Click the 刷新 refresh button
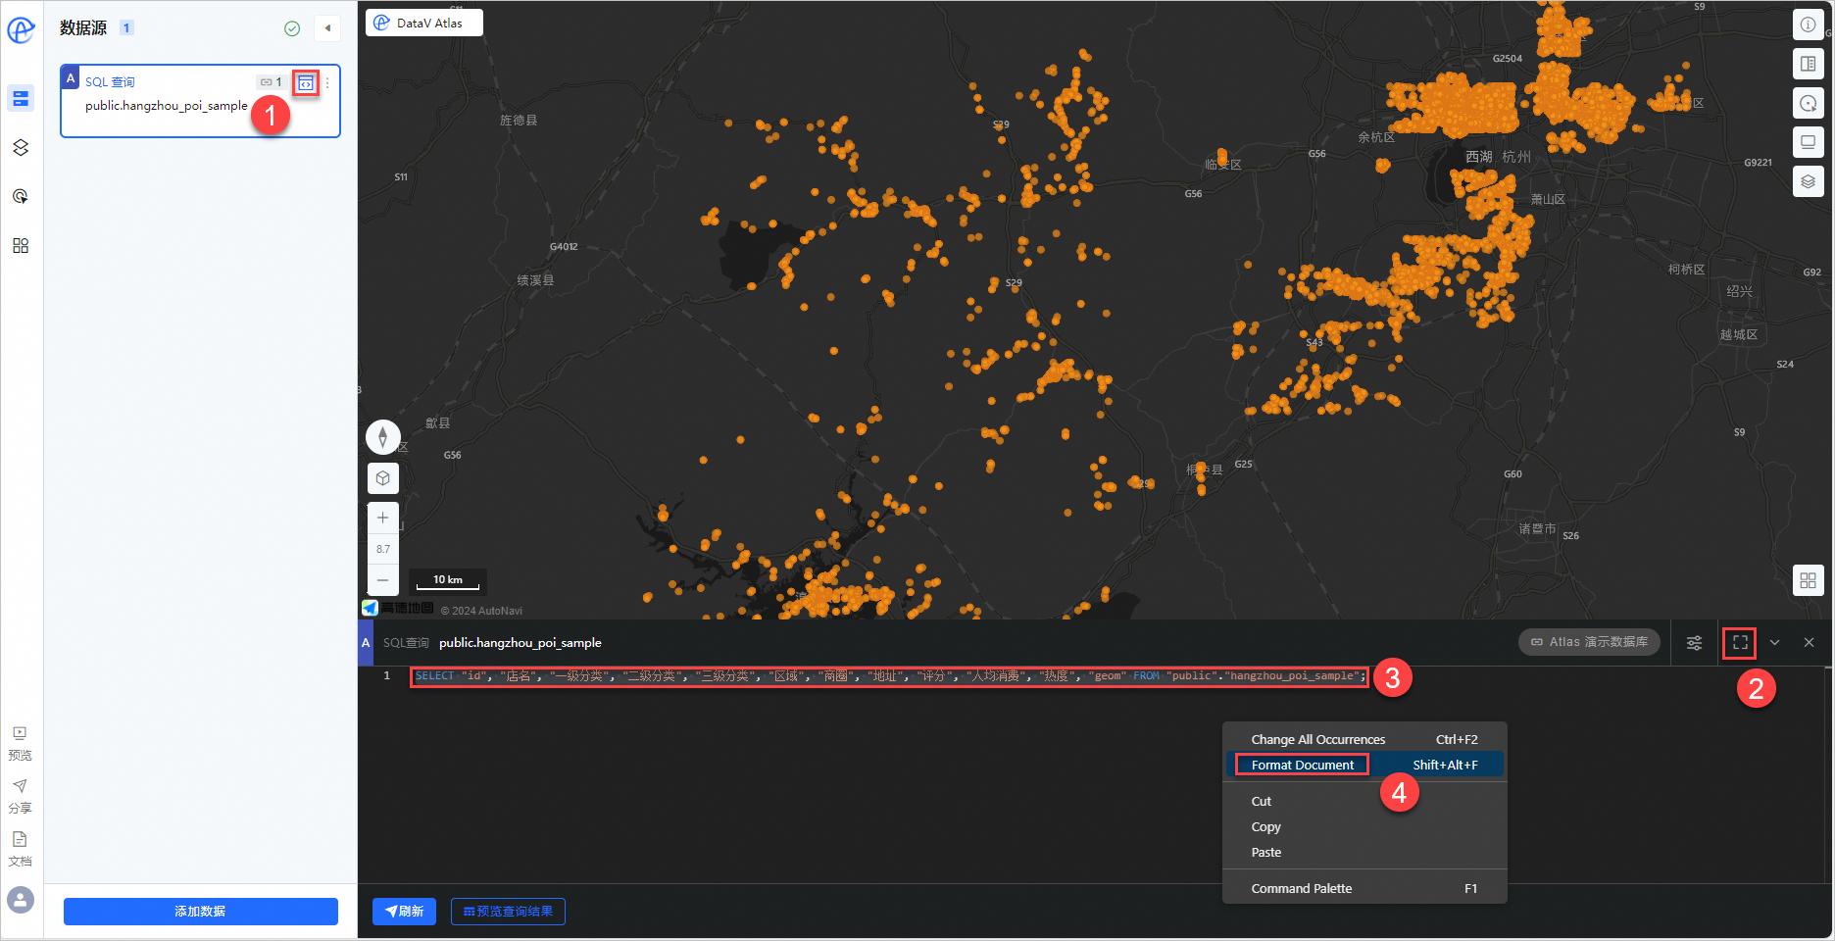Viewport: 1835px width, 941px height. [404, 912]
